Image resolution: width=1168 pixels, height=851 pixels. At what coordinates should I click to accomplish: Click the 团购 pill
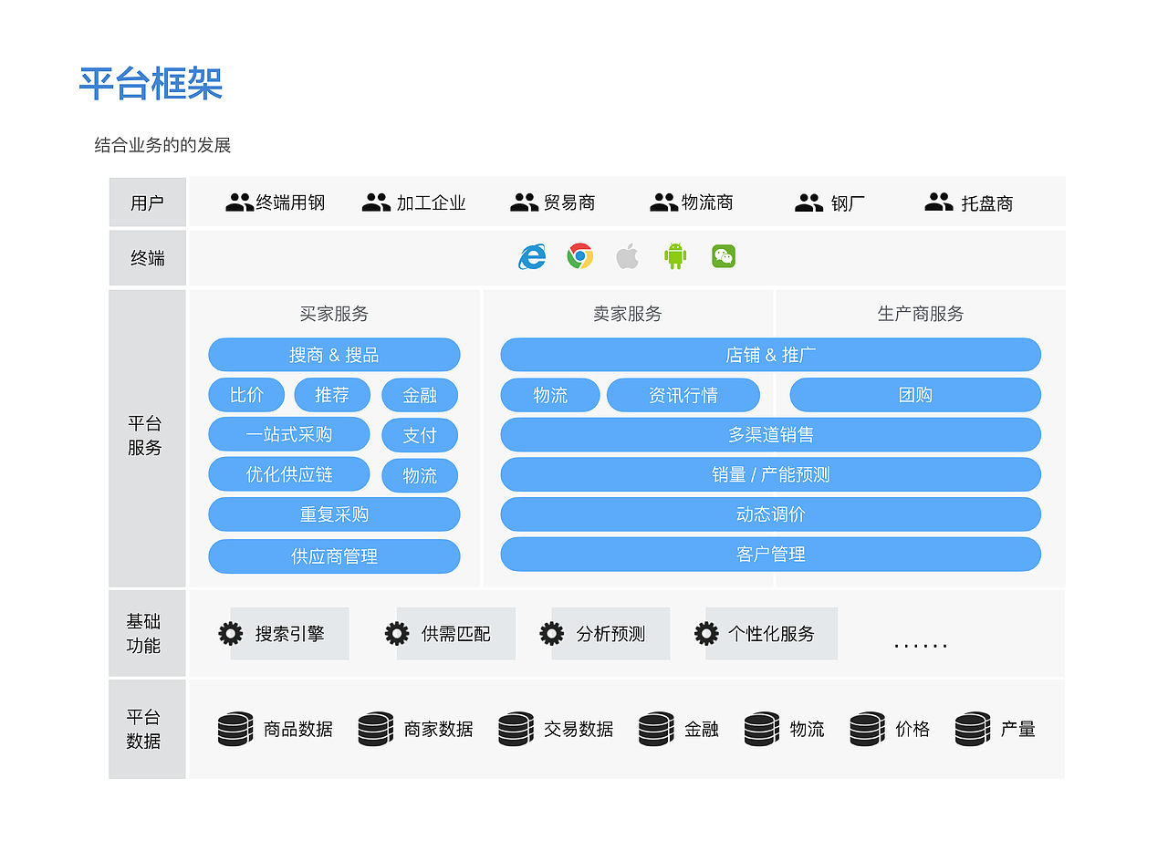[x=915, y=395]
